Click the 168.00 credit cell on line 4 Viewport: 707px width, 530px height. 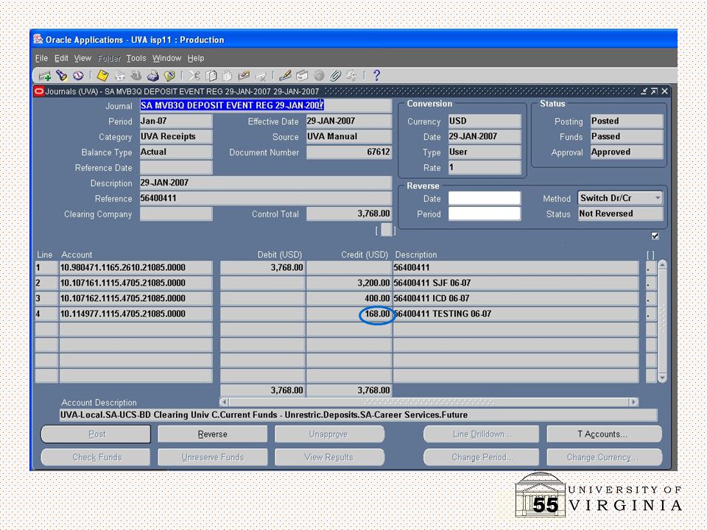[x=349, y=314]
